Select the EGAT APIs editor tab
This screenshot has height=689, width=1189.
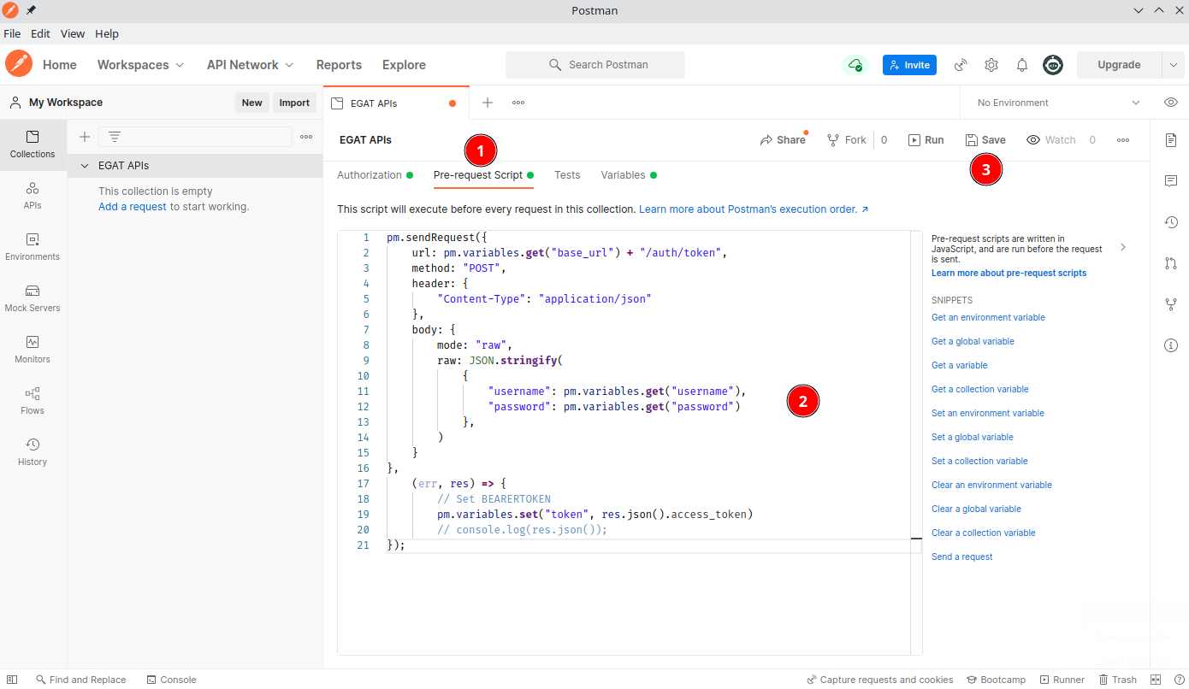click(x=396, y=103)
